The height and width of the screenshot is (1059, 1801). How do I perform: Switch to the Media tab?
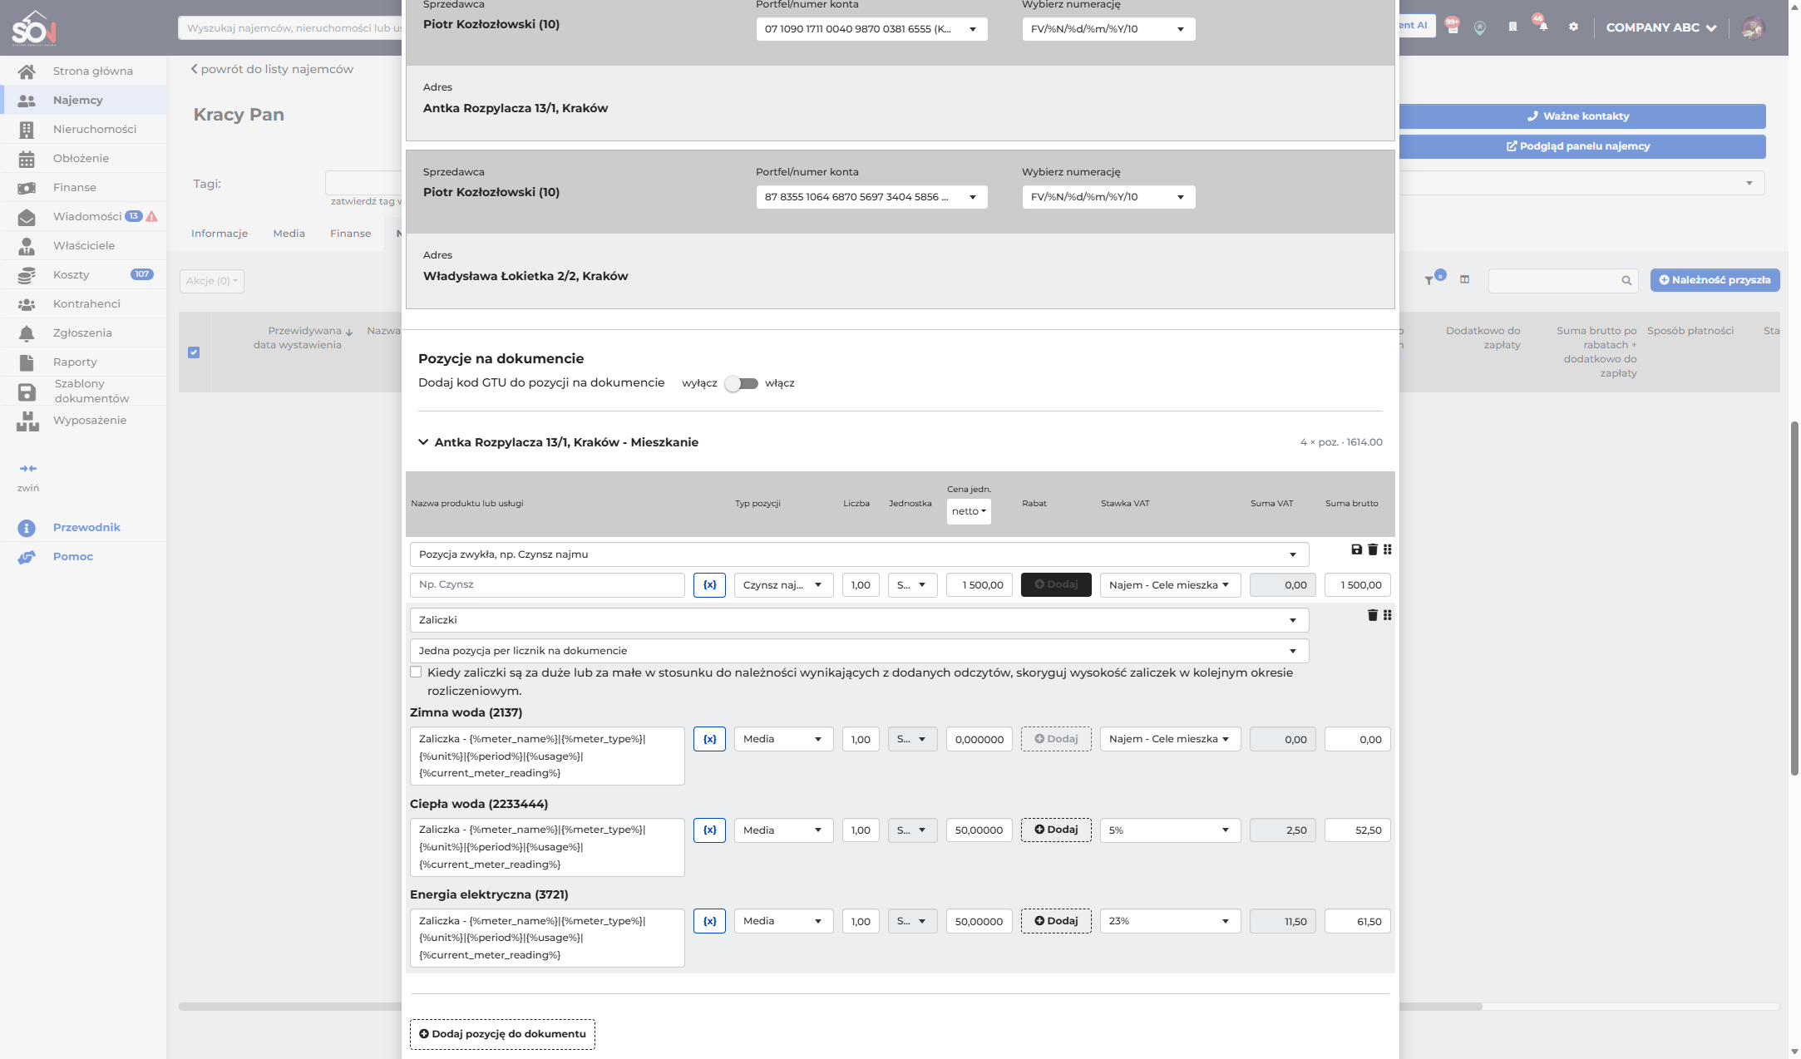click(289, 234)
